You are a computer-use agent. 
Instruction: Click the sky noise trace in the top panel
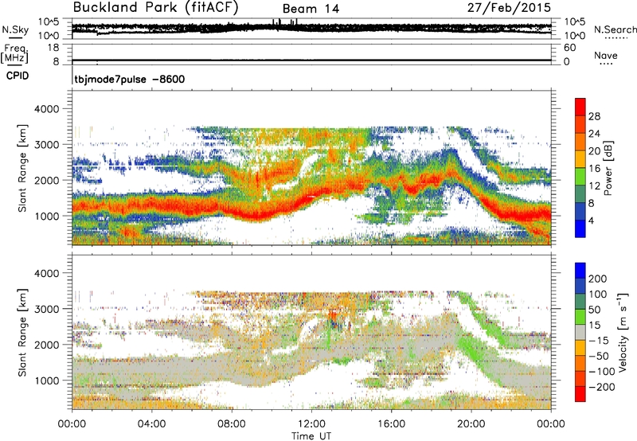tap(311, 28)
